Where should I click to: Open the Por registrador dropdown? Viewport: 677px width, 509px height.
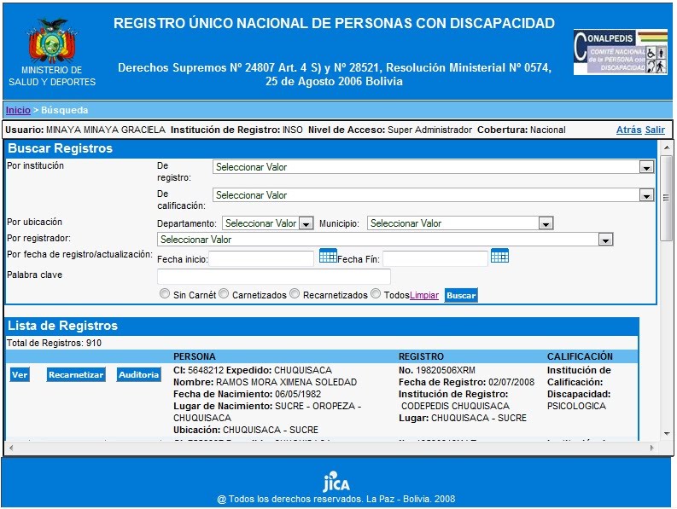click(x=385, y=240)
